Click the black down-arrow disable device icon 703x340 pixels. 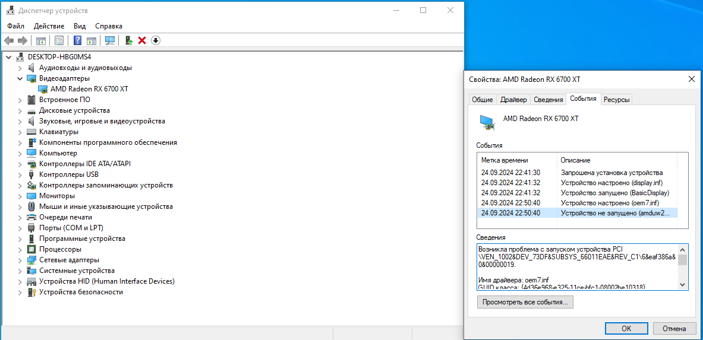156,41
